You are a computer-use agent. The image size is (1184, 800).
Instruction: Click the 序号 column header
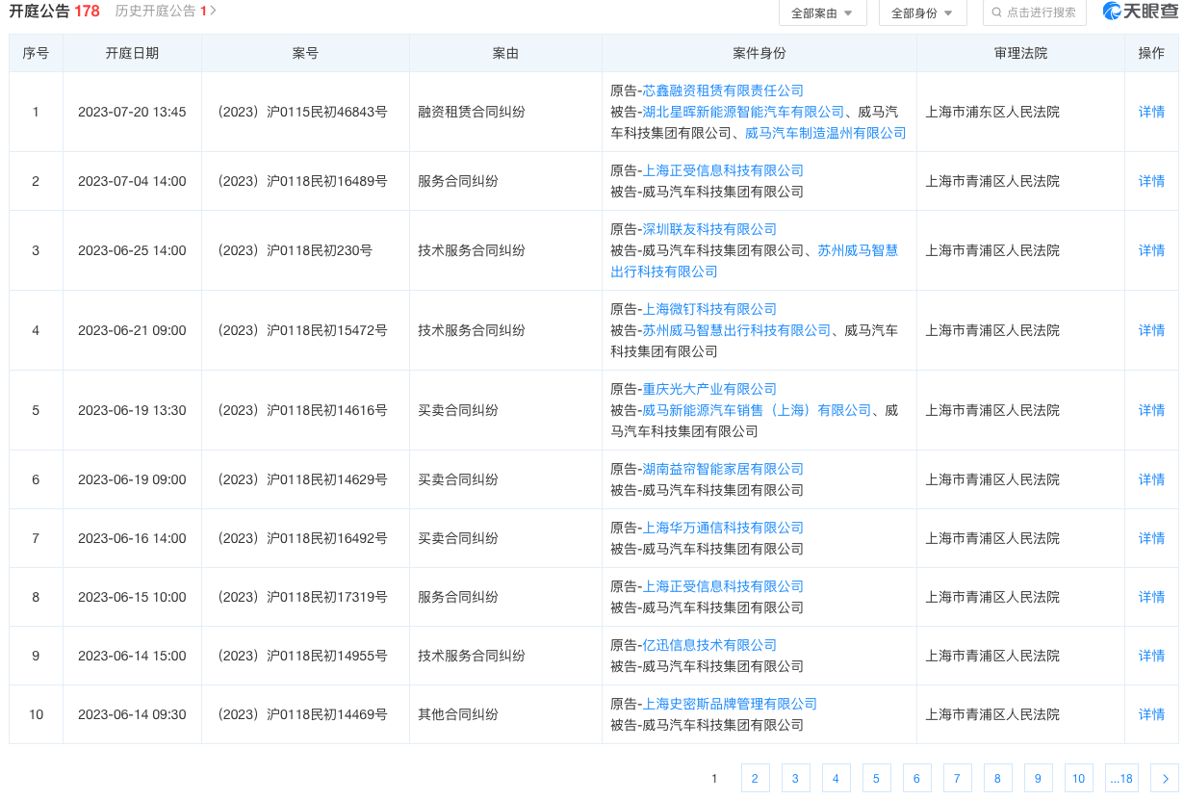point(36,53)
